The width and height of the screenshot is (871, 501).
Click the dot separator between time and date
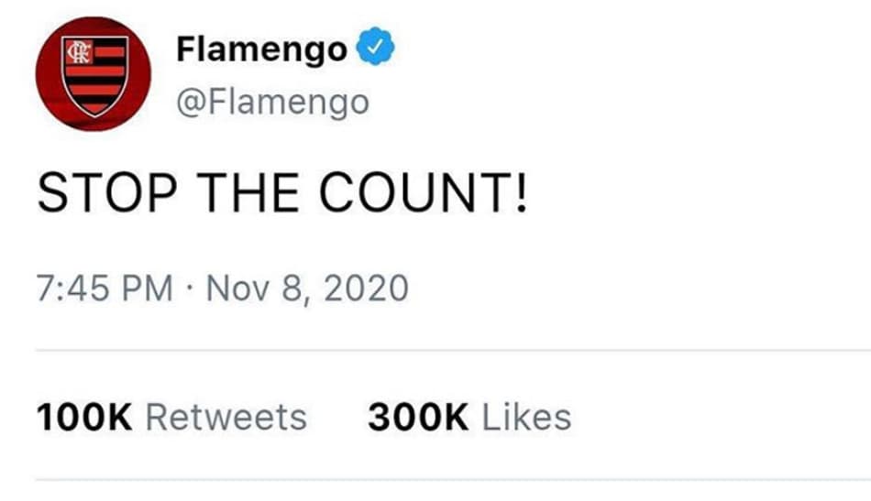pos(190,289)
